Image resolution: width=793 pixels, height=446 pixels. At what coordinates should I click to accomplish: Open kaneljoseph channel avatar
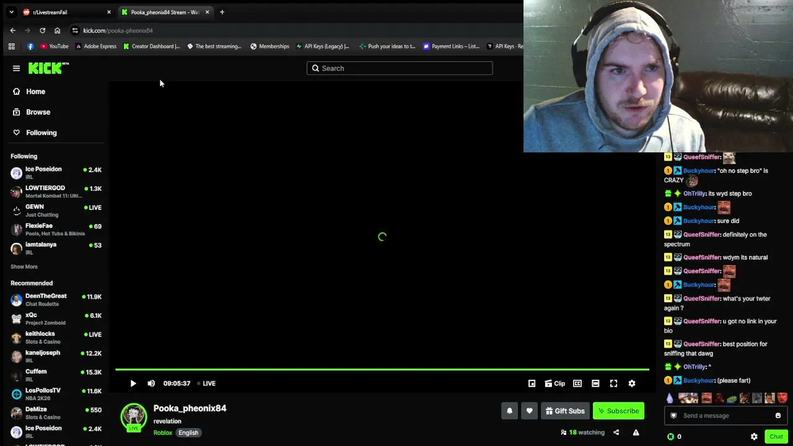pyautogui.click(x=17, y=356)
